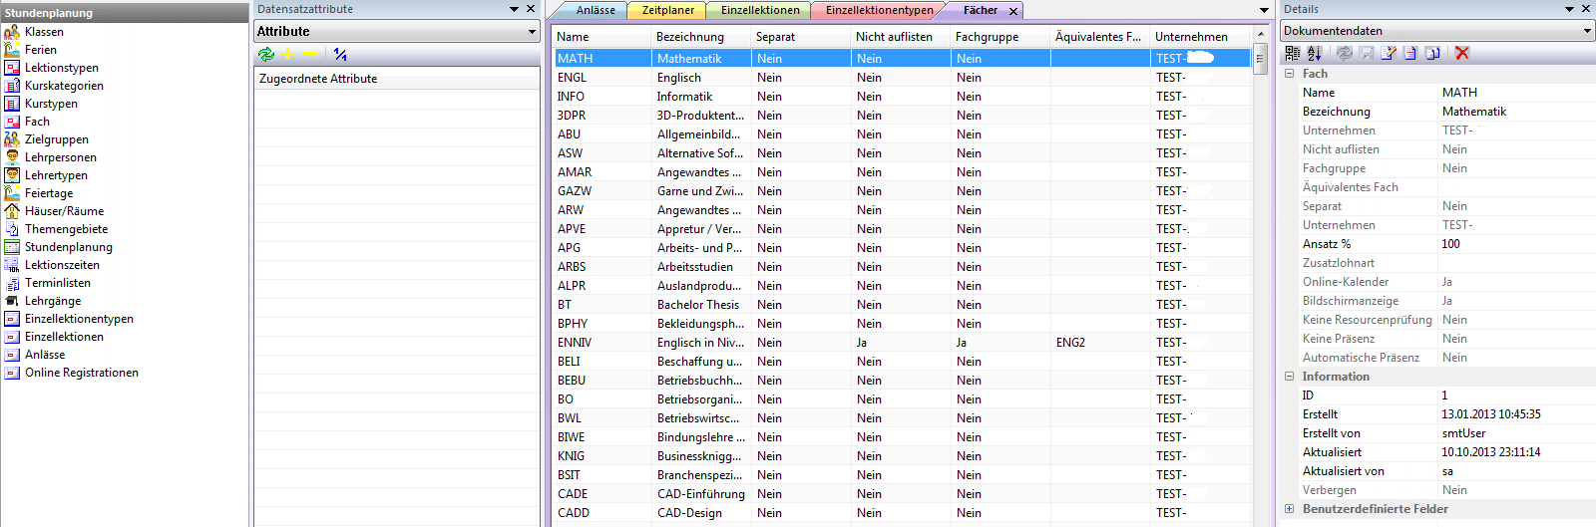Click the yellow minus remove-attribute icon
Screen dimensions: 1596x527
click(309, 55)
